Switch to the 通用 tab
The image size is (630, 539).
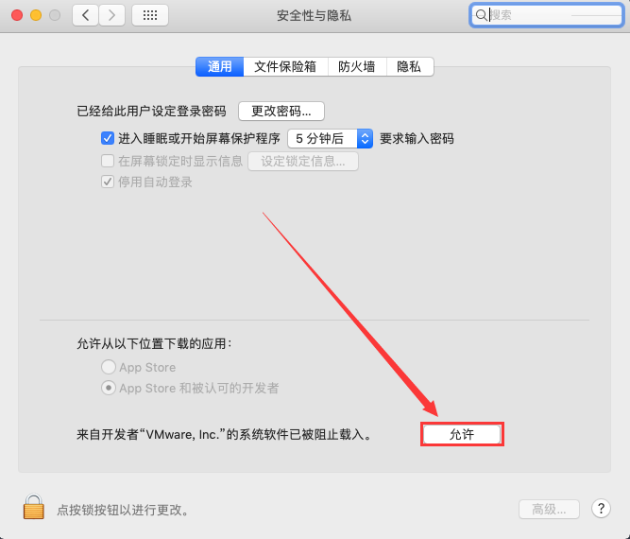tap(219, 66)
